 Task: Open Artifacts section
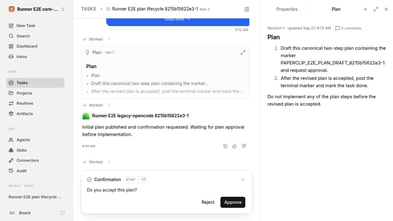point(35,114)
